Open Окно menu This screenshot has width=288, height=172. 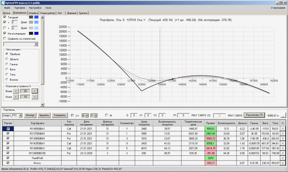point(48,8)
